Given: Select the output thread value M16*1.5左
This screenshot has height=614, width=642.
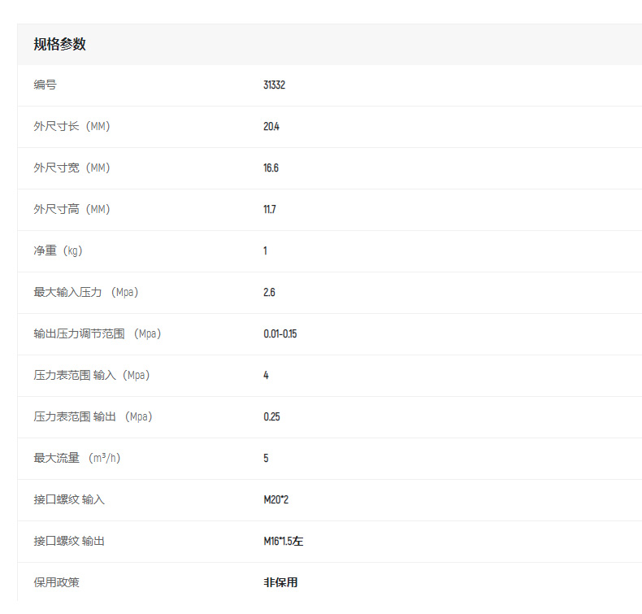Looking at the screenshot, I should point(283,541).
